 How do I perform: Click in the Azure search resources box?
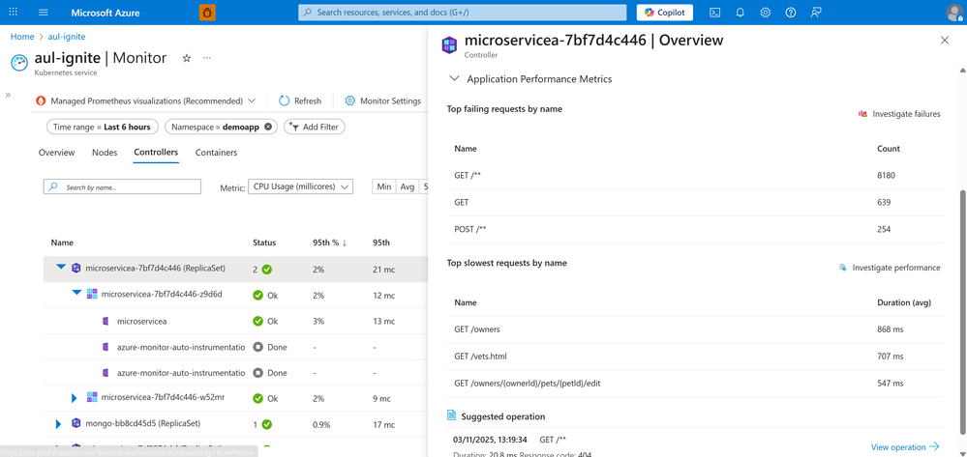click(463, 13)
